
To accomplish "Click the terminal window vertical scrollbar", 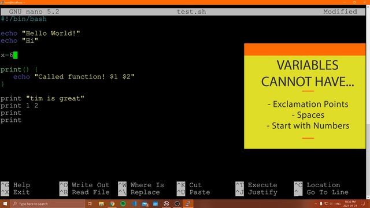I will pyautogui.click(x=368, y=102).
